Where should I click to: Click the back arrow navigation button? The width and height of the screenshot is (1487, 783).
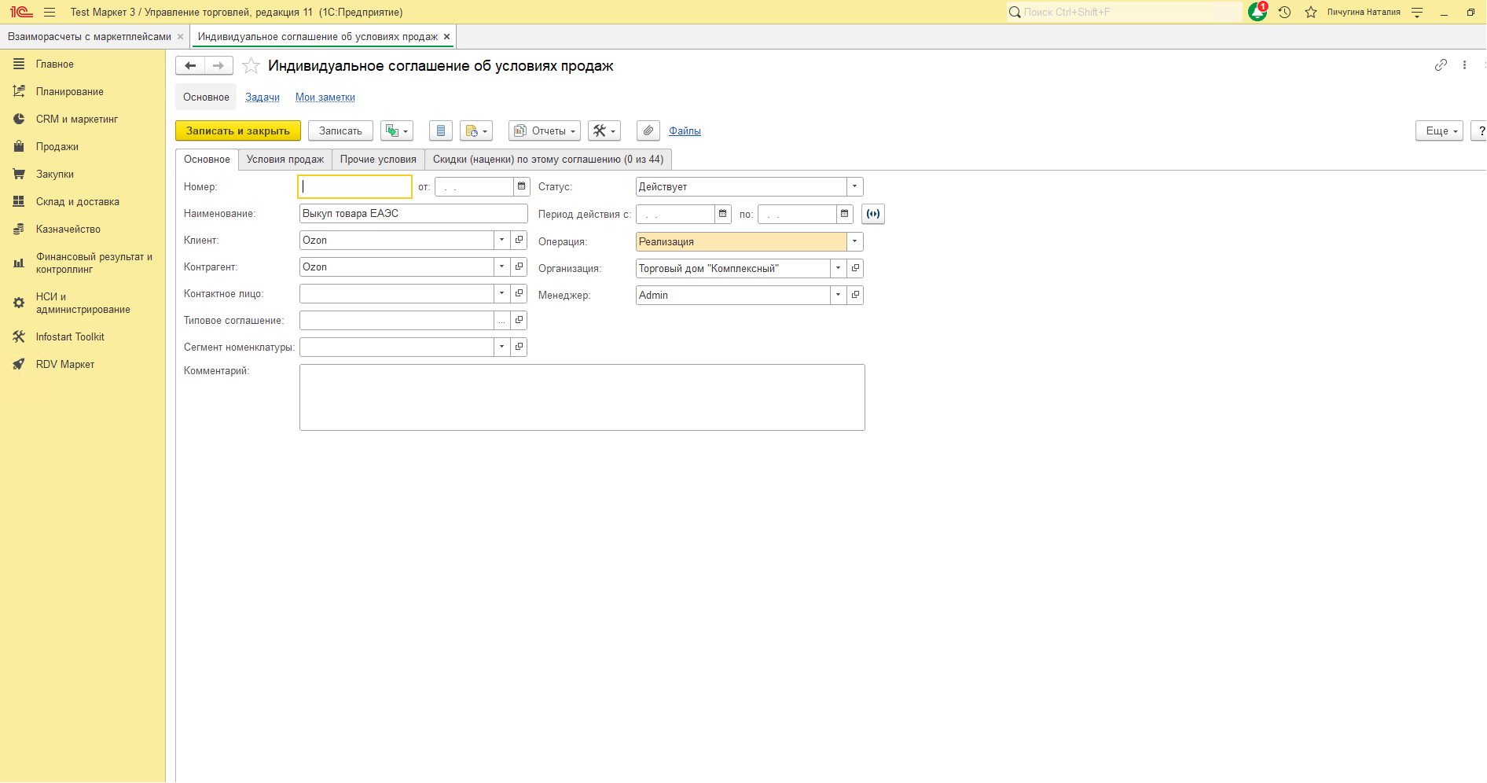click(190, 66)
